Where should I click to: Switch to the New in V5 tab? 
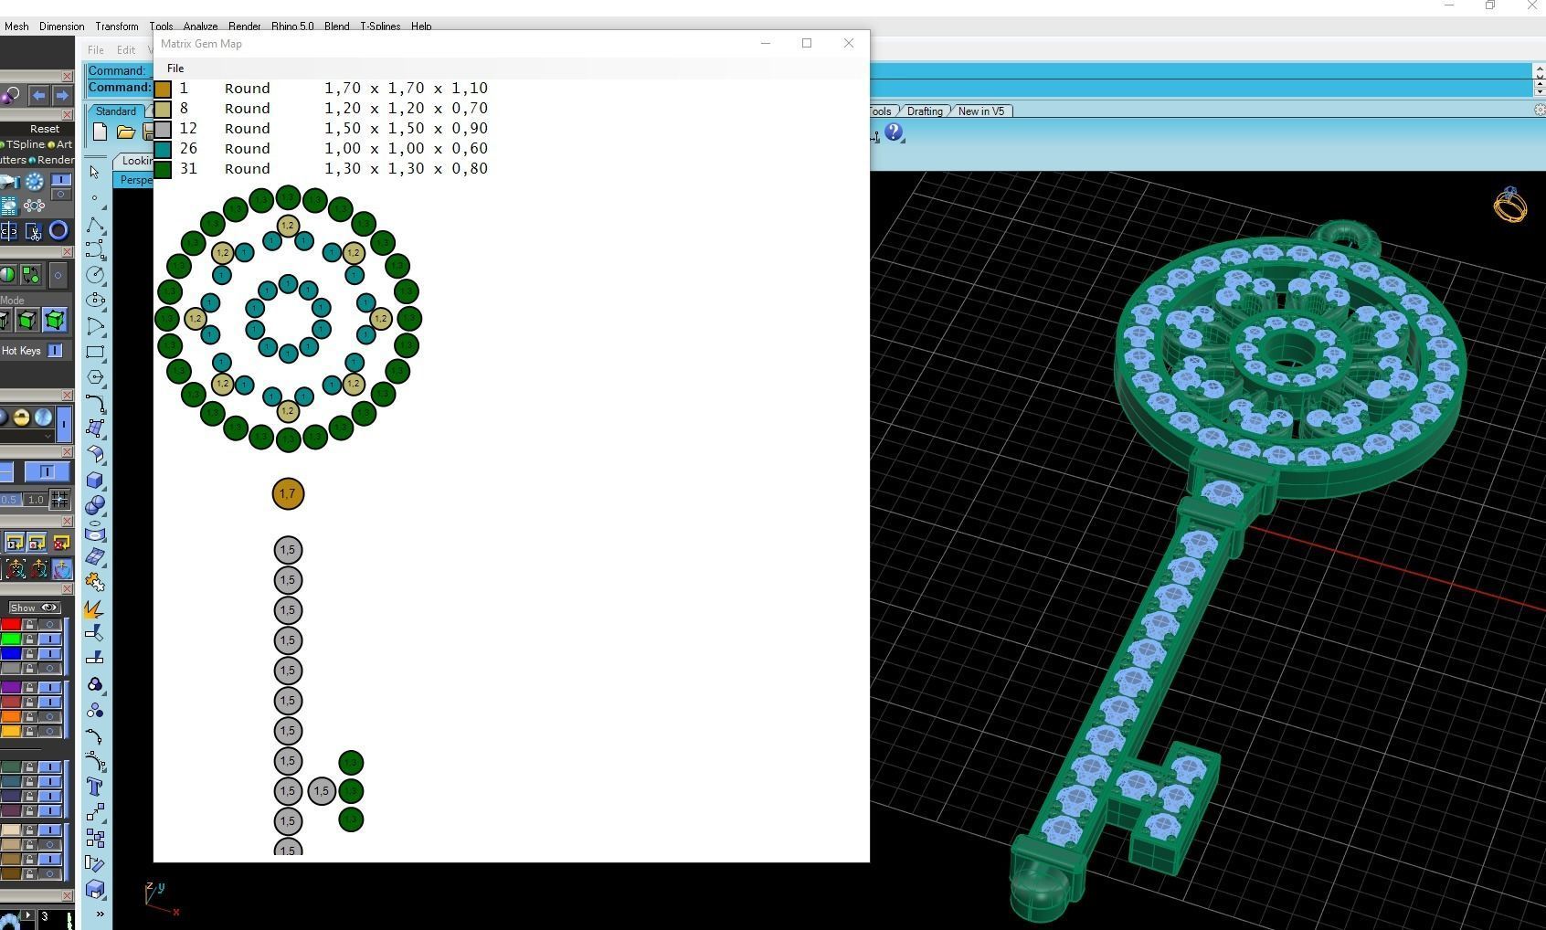(x=981, y=111)
